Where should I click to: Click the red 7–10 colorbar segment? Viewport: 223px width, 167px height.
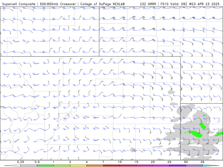pyautogui.click(x=111, y=166)
